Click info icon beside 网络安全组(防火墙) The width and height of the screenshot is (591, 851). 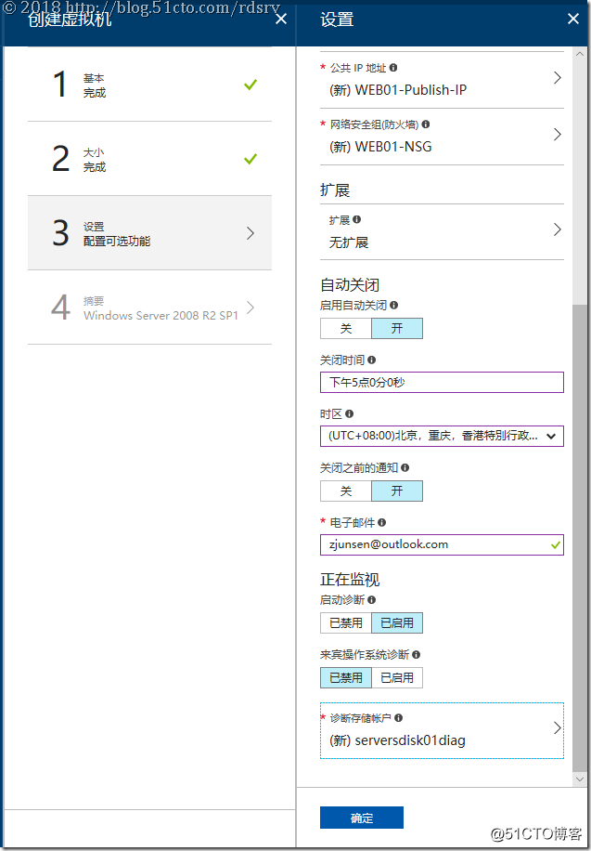(426, 124)
